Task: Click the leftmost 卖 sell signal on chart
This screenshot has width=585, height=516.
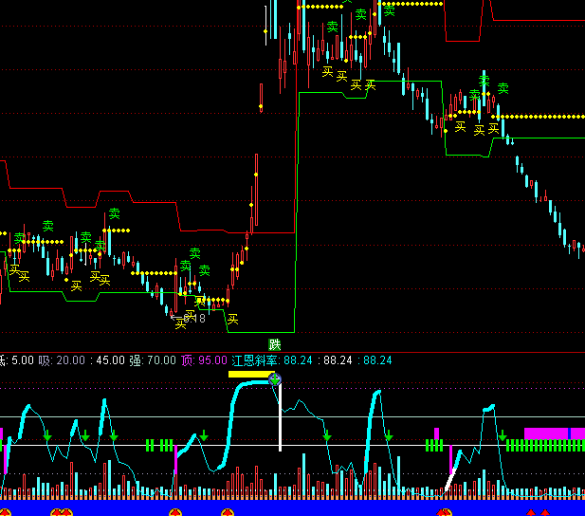Action: [19, 238]
